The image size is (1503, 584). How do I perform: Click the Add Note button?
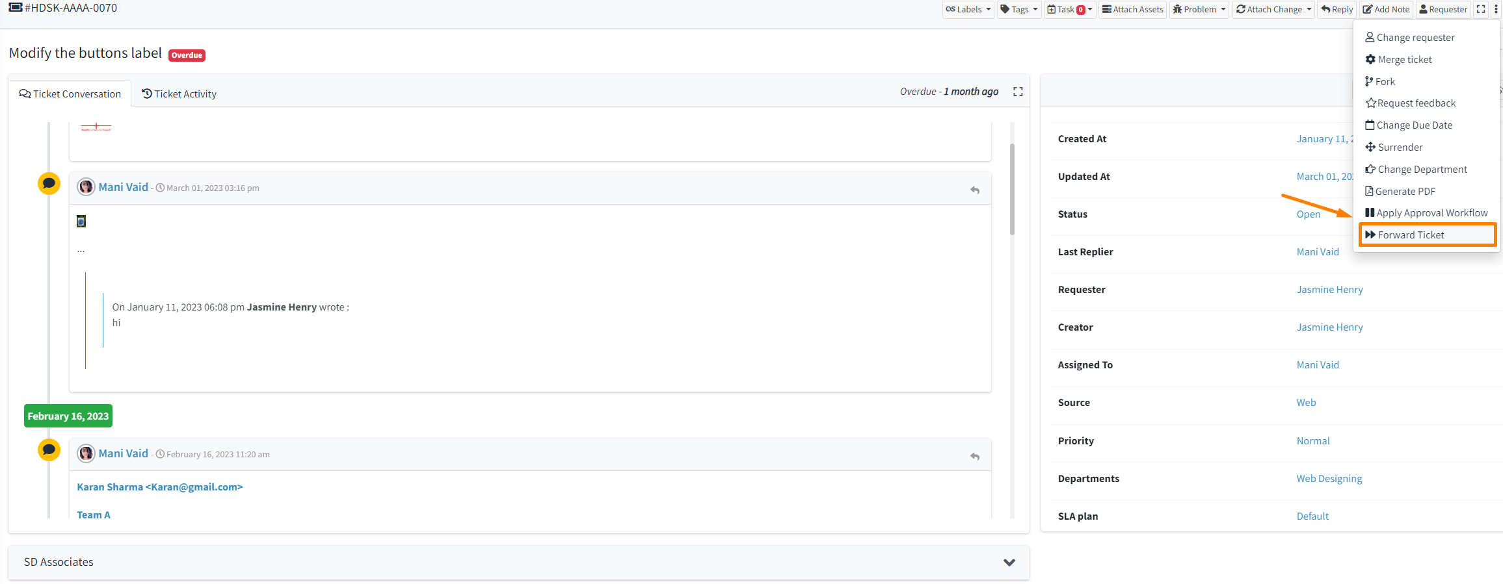click(1386, 9)
